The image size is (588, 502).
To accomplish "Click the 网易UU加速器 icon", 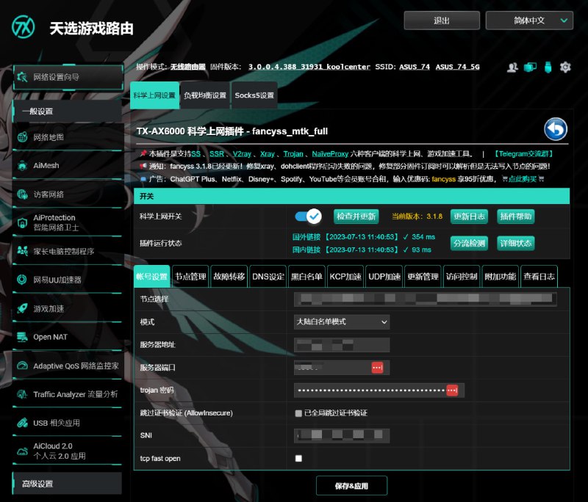I will (x=23, y=280).
